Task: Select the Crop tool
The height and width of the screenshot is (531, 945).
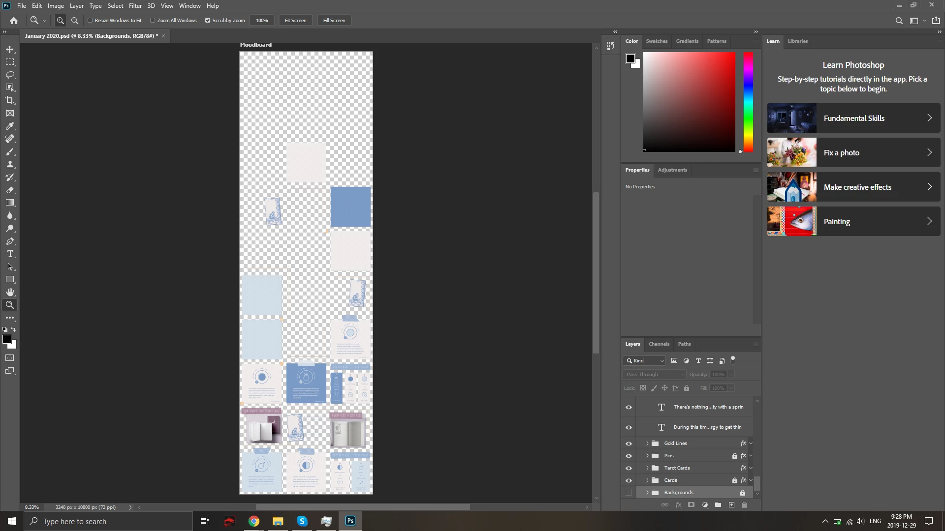Action: [10, 100]
